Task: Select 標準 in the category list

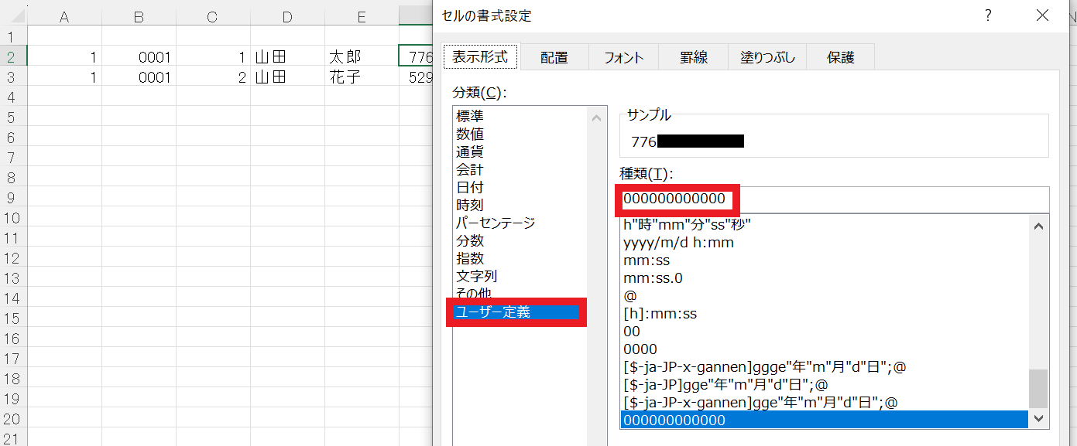Action: coord(470,116)
